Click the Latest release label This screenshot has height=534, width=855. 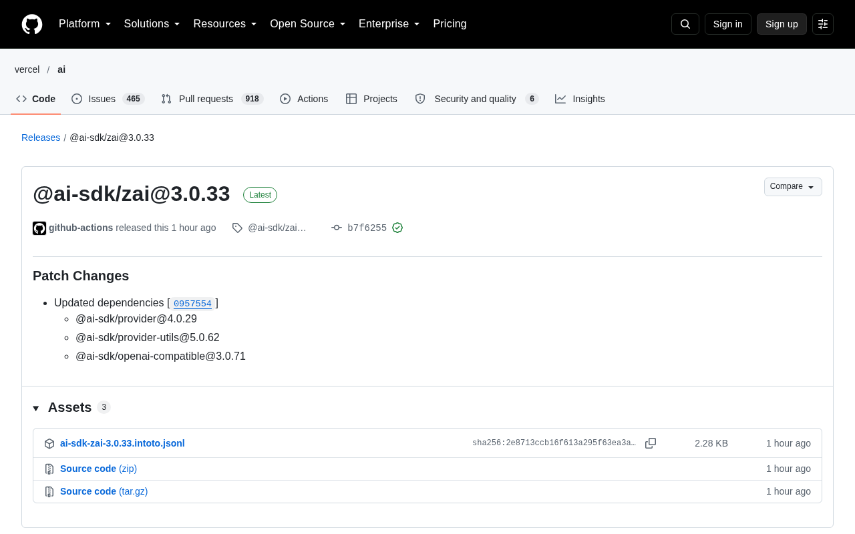pyautogui.click(x=260, y=195)
